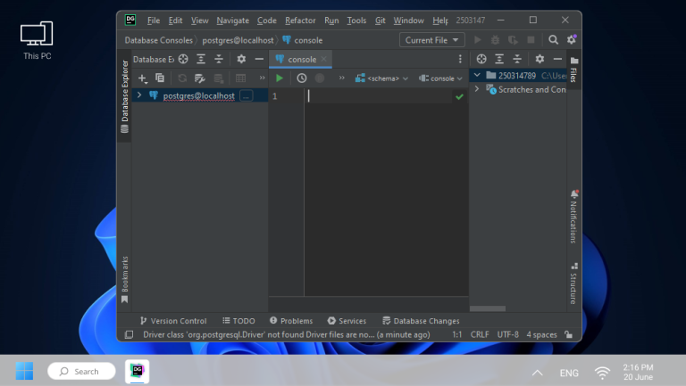The height and width of the screenshot is (386, 686).
Task: Click the Search Everywhere magnifier icon
Action: 553,40
